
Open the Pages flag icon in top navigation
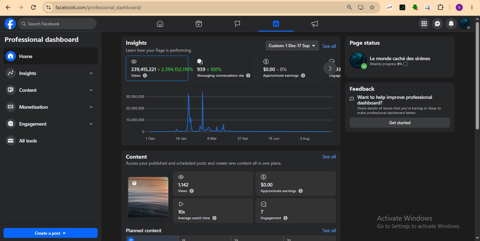(237, 24)
